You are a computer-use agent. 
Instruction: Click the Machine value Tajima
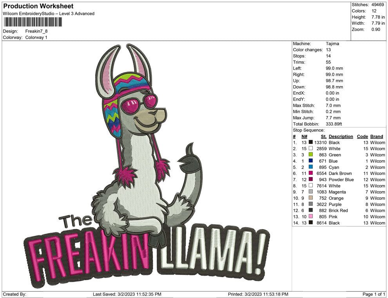tap(332, 43)
